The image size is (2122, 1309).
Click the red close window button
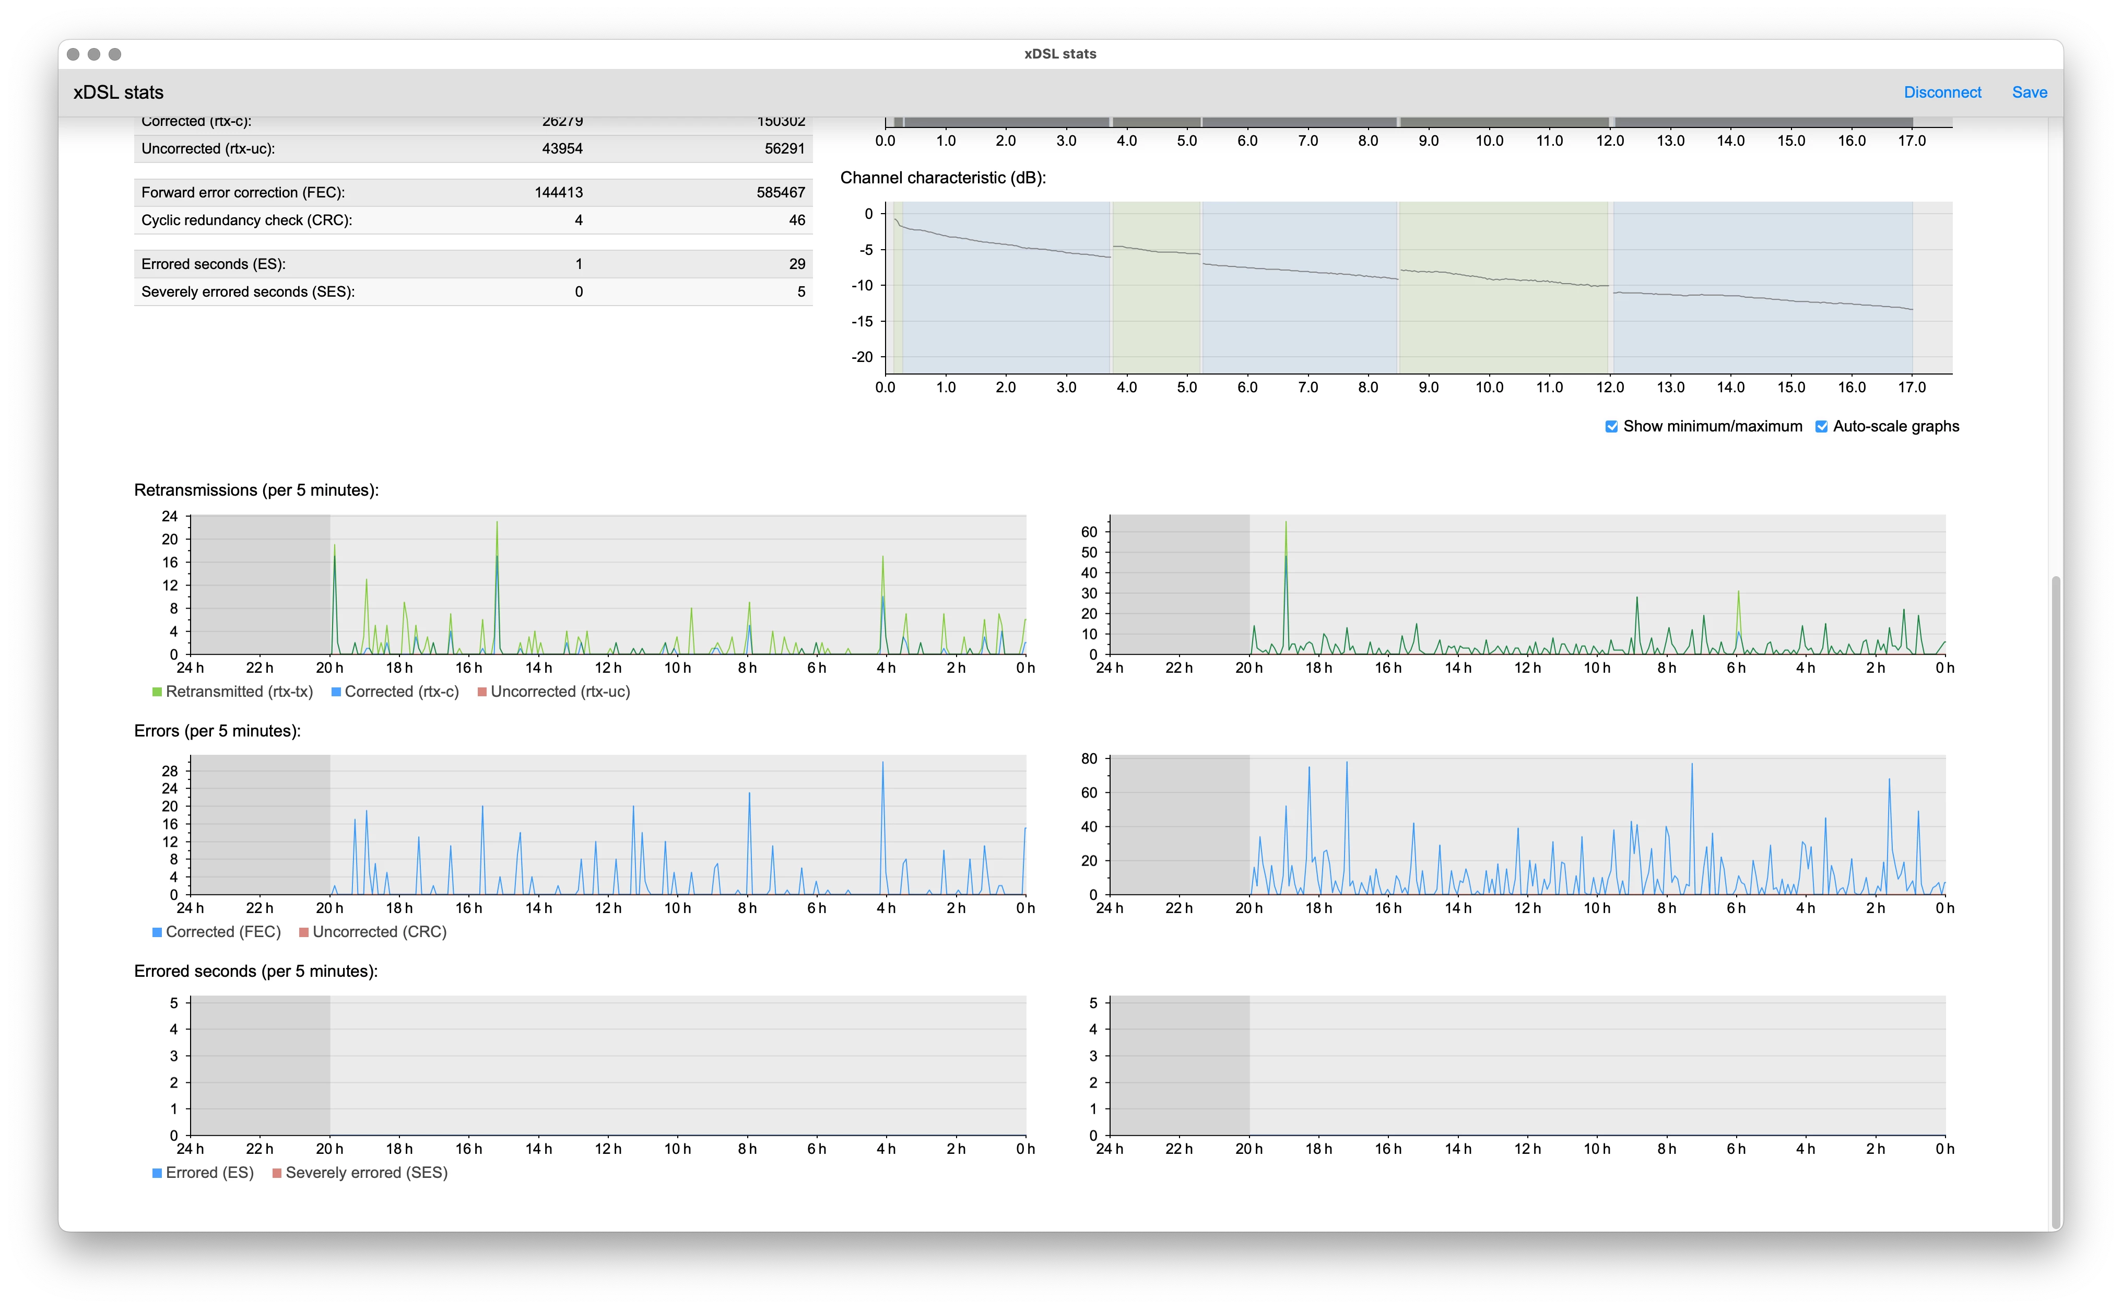click(74, 54)
